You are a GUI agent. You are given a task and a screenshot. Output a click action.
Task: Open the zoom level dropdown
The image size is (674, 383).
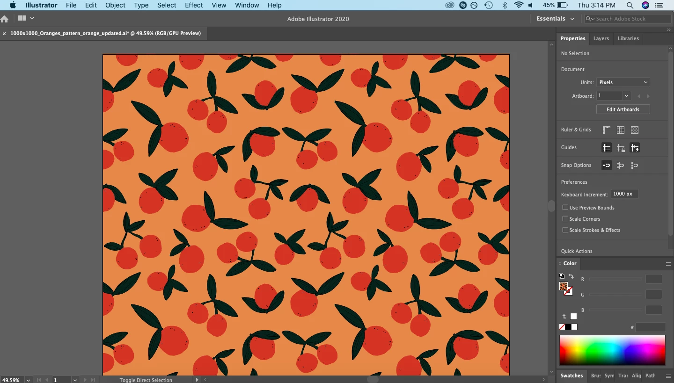pyautogui.click(x=29, y=380)
